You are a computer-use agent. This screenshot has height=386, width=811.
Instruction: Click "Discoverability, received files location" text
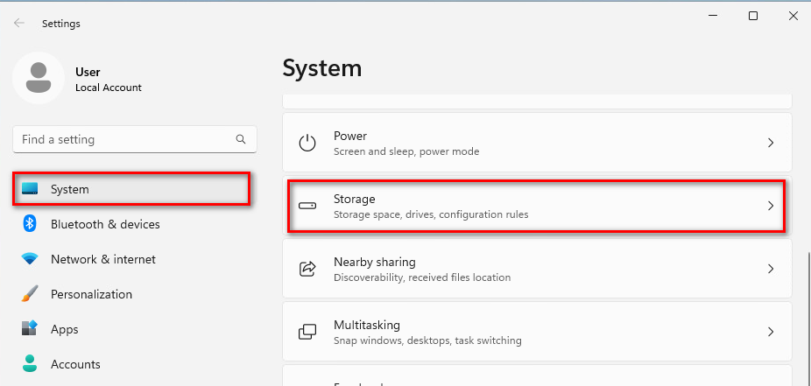[x=422, y=277]
